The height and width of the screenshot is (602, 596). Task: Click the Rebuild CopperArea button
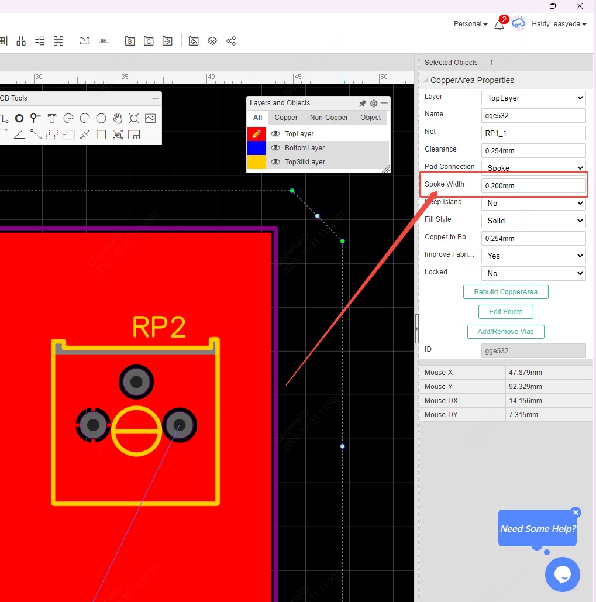pyautogui.click(x=505, y=292)
